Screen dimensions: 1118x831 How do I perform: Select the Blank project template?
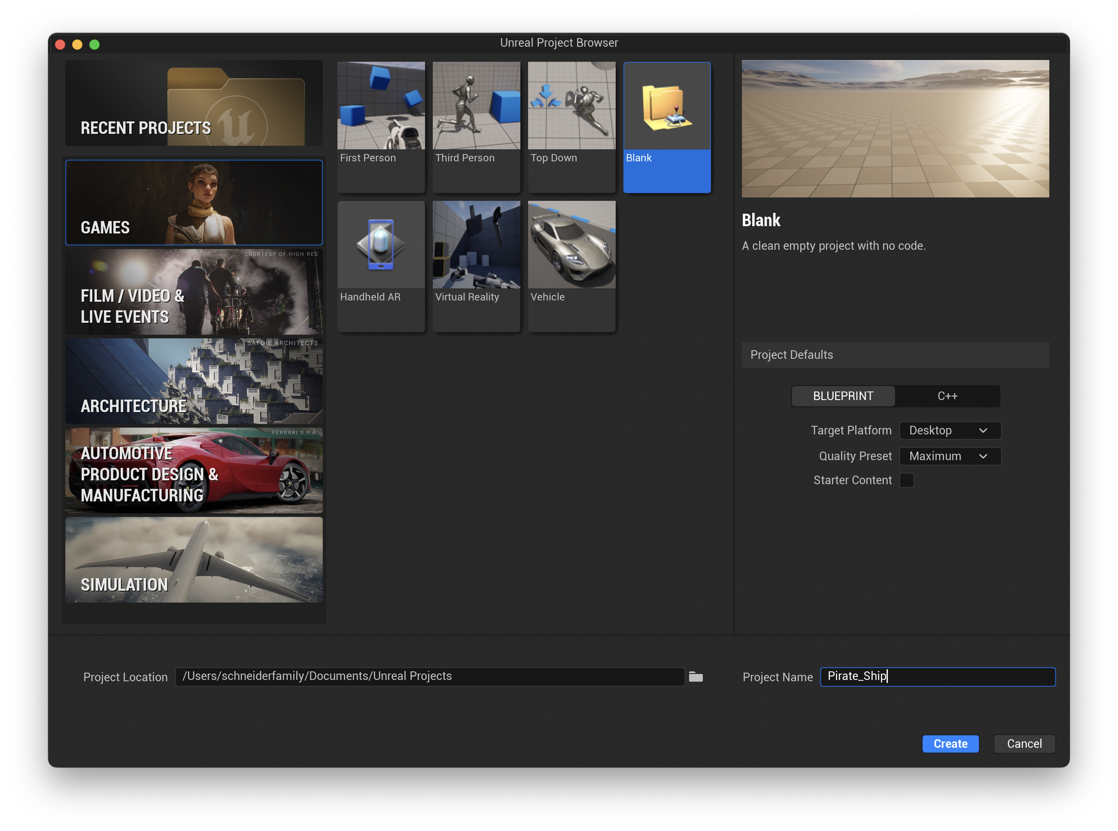tap(666, 127)
